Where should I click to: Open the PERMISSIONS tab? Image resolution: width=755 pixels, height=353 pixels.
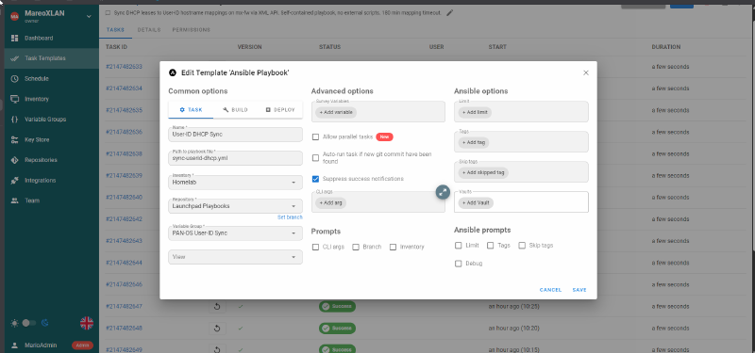click(x=192, y=30)
